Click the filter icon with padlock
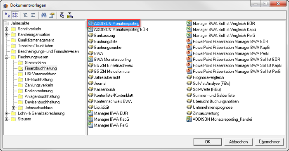 [x=70, y=15]
